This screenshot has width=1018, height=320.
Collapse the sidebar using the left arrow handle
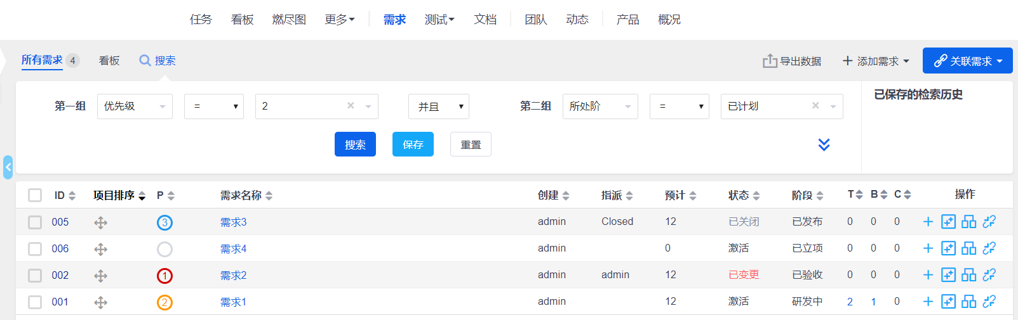8,167
